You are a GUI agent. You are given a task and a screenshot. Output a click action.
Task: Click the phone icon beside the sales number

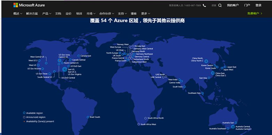pos(204,5)
